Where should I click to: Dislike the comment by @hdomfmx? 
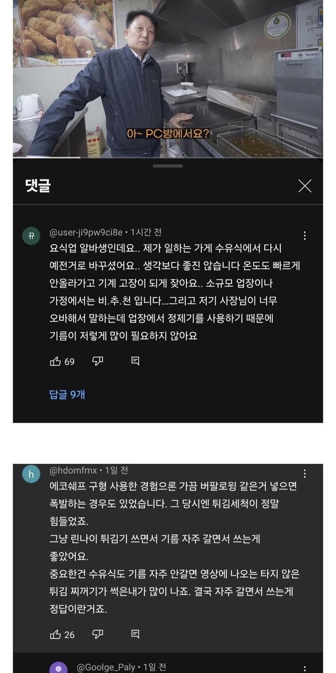98,634
